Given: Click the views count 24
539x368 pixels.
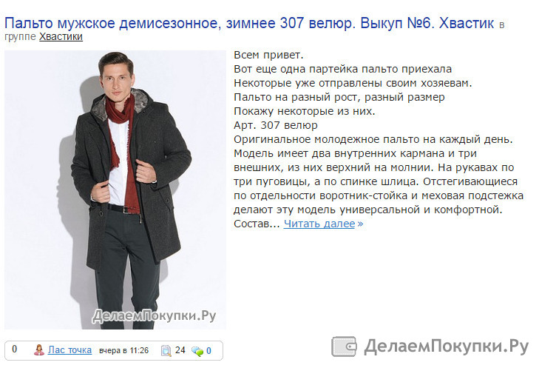Looking at the screenshot, I should pos(180,350).
